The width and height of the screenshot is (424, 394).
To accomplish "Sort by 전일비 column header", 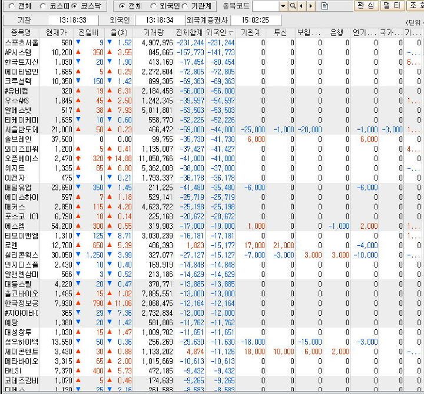I will 89,33.
